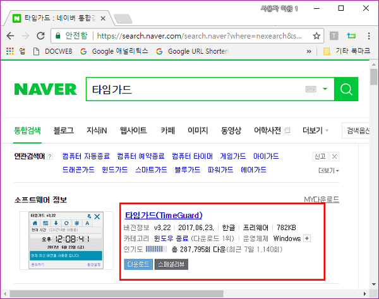Screen dimensions: 379x299
Task: Click related search 컴퓨터 예약종료
Action: click(x=141, y=156)
